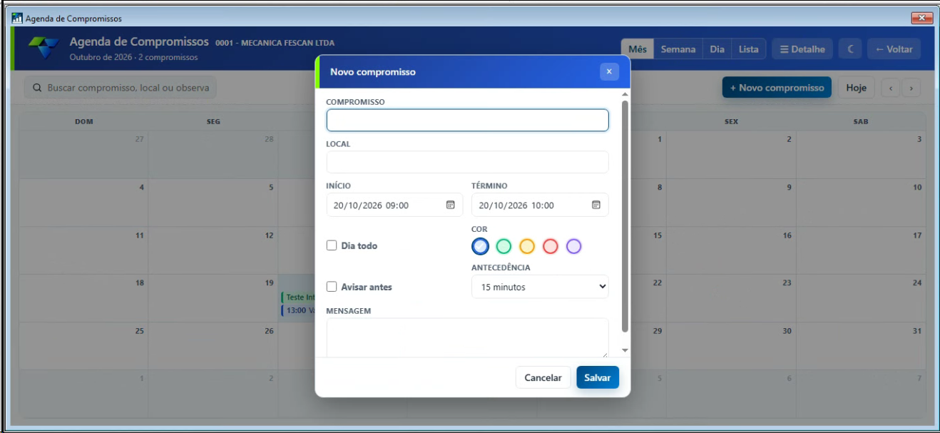This screenshot has height=433, width=940.
Task: Focus the Local input field
Action: tap(468, 162)
